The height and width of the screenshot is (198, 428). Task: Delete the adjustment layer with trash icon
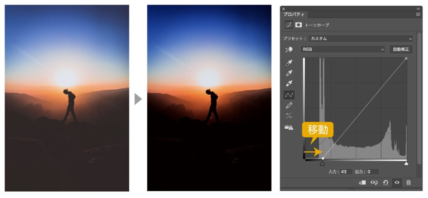(408, 183)
